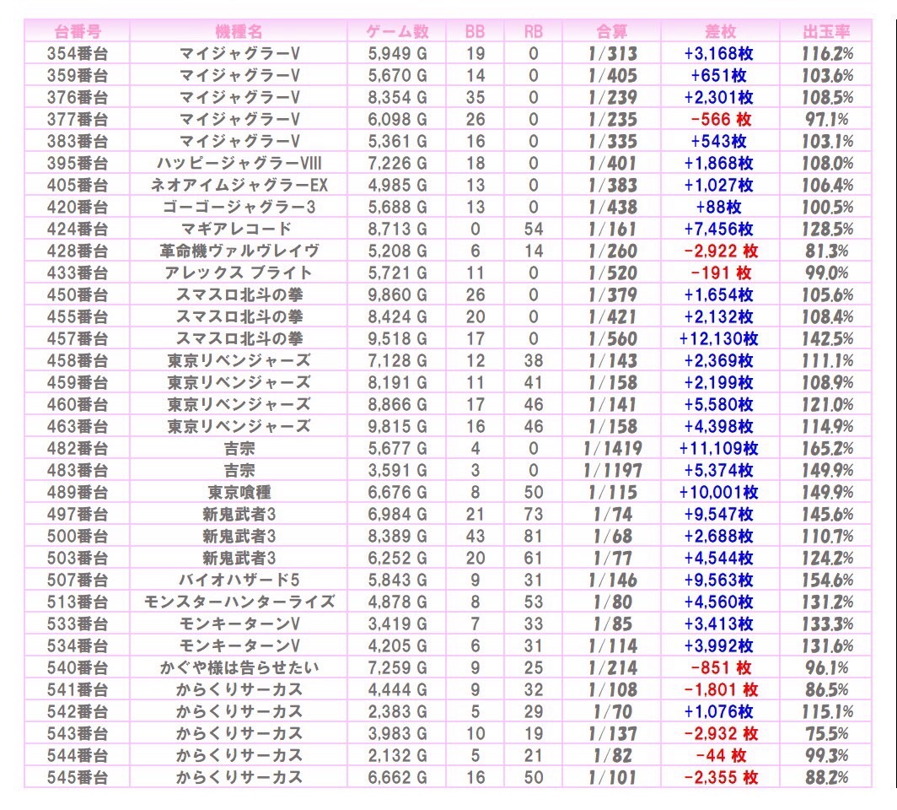Select the 差枚 column header
The height and width of the screenshot is (810, 897).
pyautogui.click(x=719, y=31)
